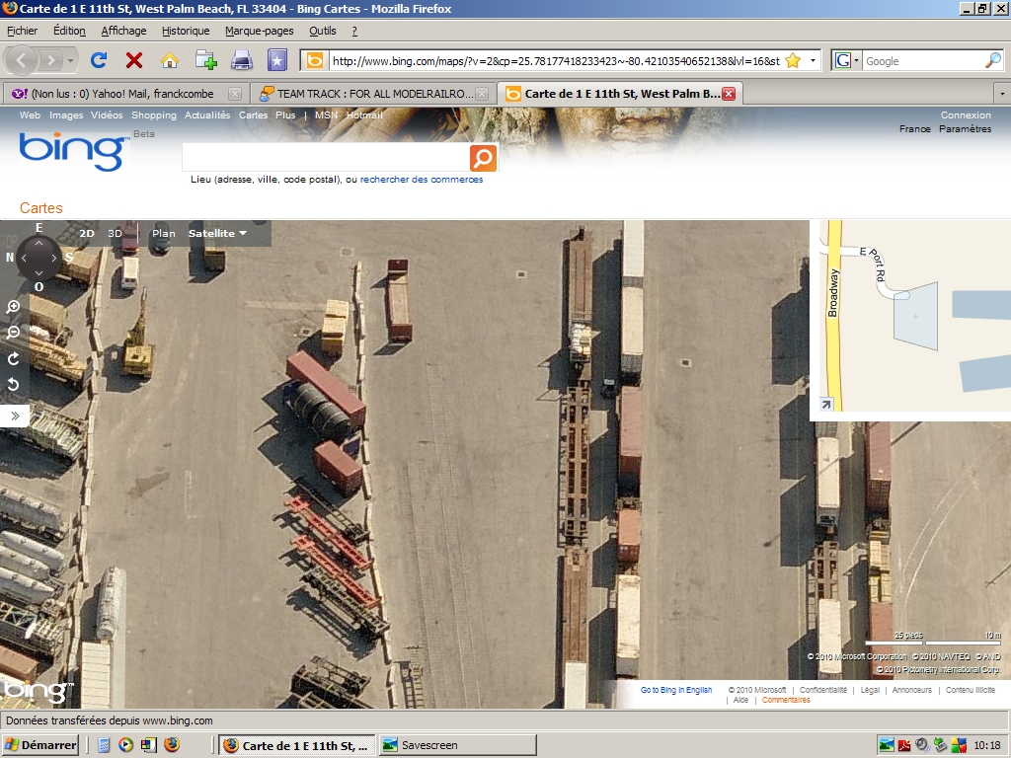Open the recent pages history dropdown

click(x=70, y=60)
